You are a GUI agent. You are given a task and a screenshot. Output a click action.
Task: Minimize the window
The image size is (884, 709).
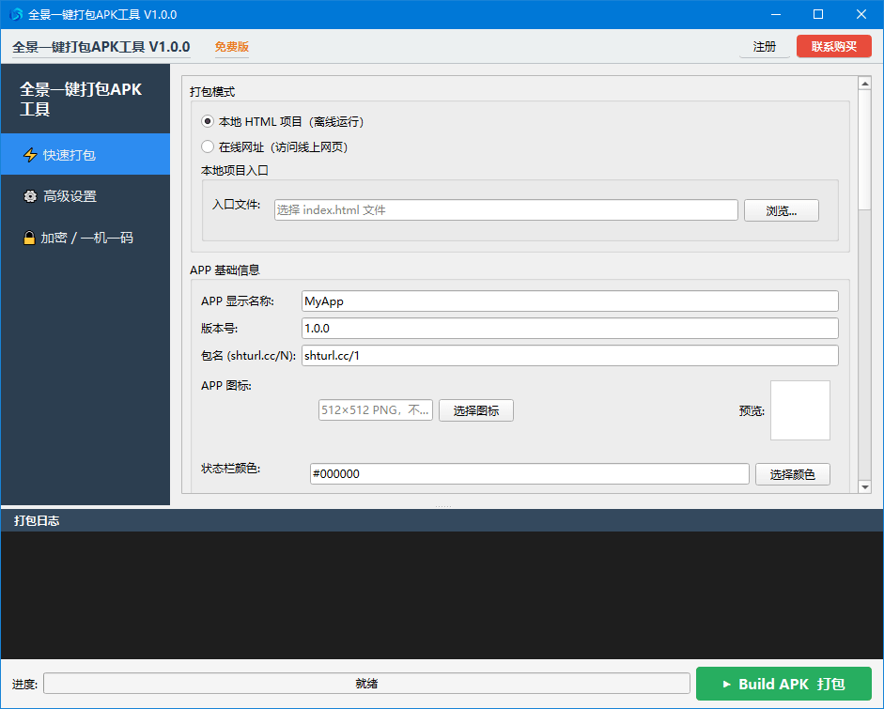click(x=776, y=15)
